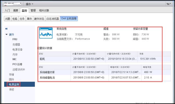The image size is (175, 104).
Task: Open 保修 in the navigation tree
Action: pos(11,89)
